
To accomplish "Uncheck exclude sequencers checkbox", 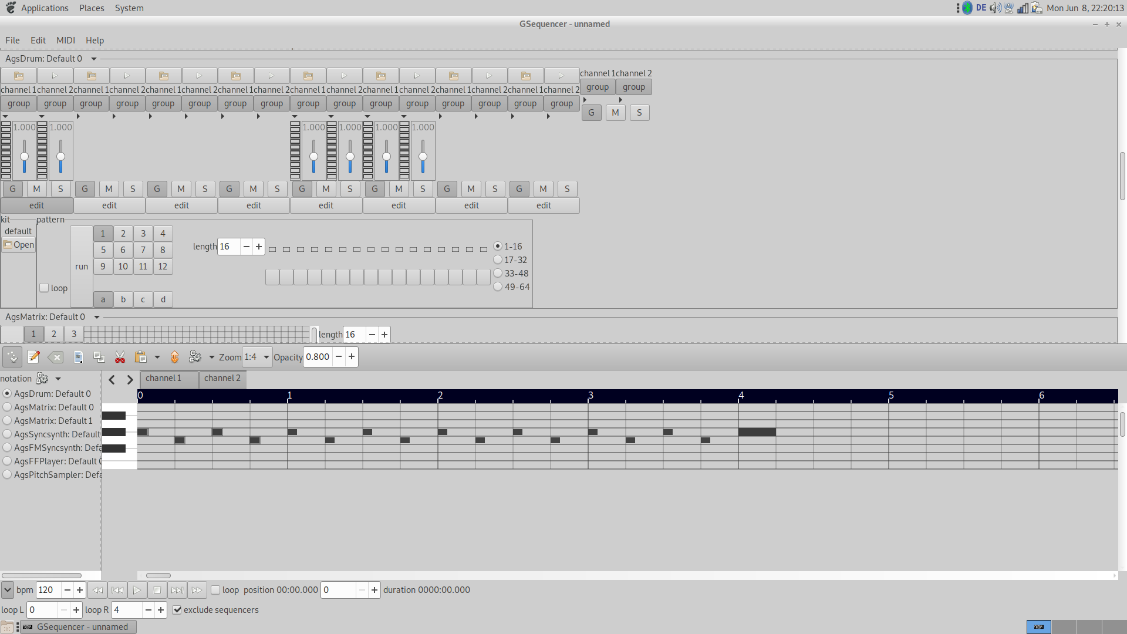I will coord(177,610).
